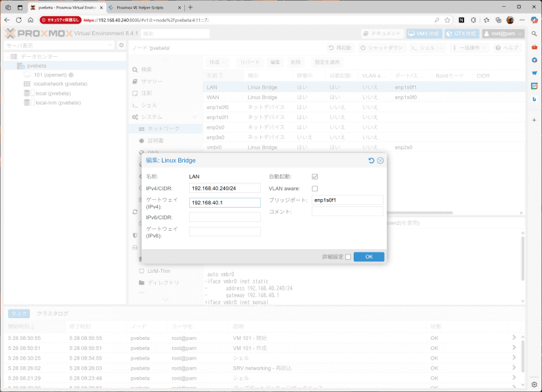The height and width of the screenshot is (392, 542).
Task: Click the Proxmox logo
Action: click(39, 33)
